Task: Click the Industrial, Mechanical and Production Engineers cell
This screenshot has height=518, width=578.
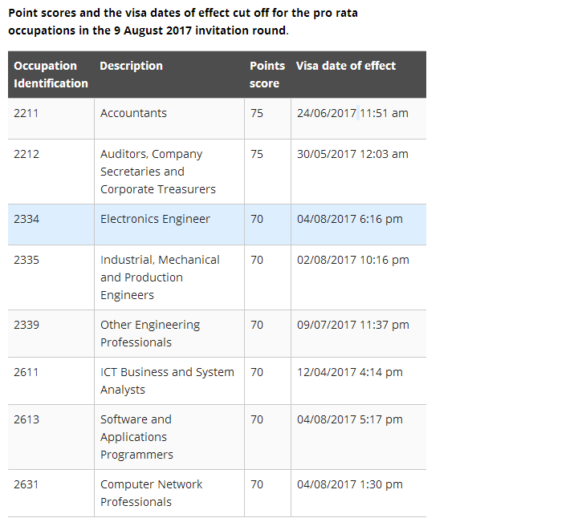Action: tap(159, 277)
